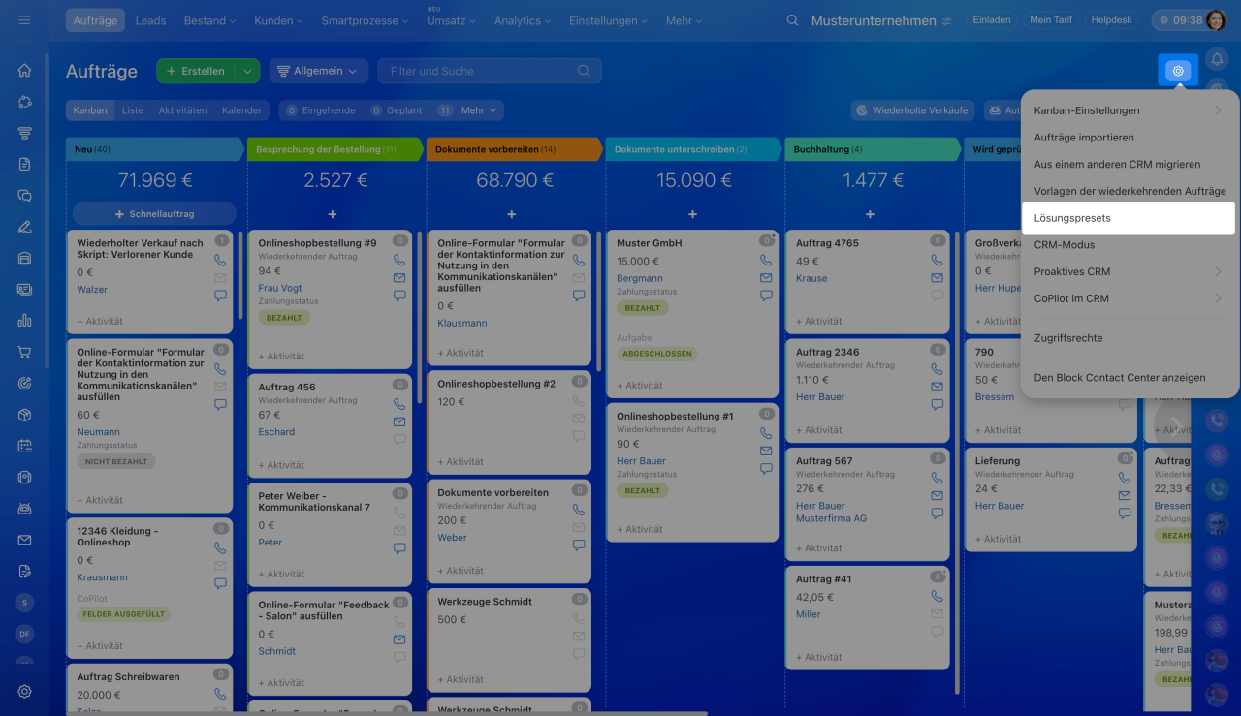Choose Den Block Contact Center anzeigen
Screen dimensions: 1241x716
tap(1130, 378)
